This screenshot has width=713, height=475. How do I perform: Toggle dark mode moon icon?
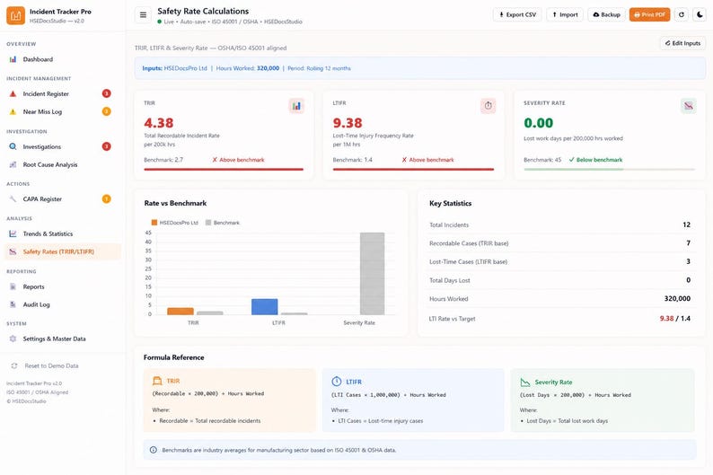tap(700, 14)
